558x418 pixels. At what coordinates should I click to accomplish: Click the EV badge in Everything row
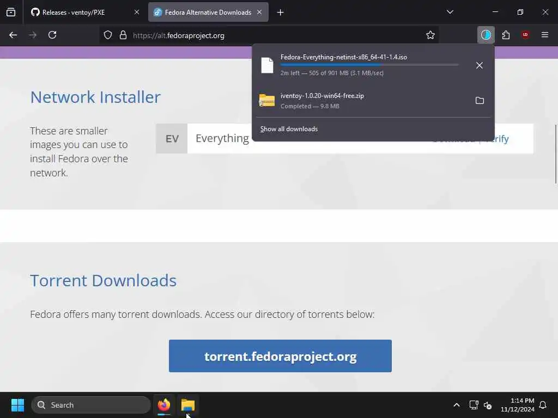pyautogui.click(x=172, y=139)
